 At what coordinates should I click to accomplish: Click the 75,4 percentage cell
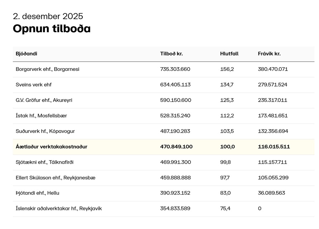coord(225,208)
